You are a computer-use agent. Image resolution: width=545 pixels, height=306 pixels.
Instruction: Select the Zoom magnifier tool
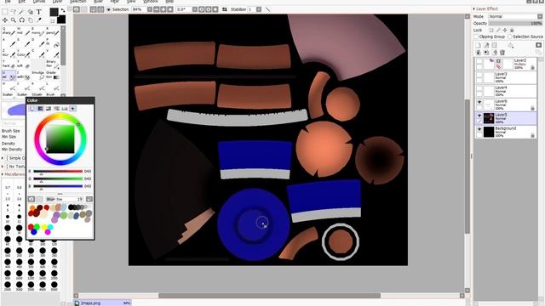tap(14, 20)
